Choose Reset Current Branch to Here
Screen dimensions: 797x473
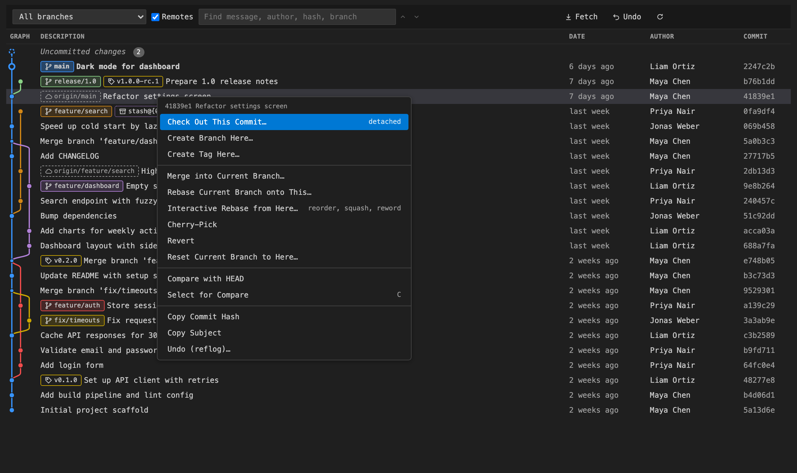pyautogui.click(x=284, y=257)
